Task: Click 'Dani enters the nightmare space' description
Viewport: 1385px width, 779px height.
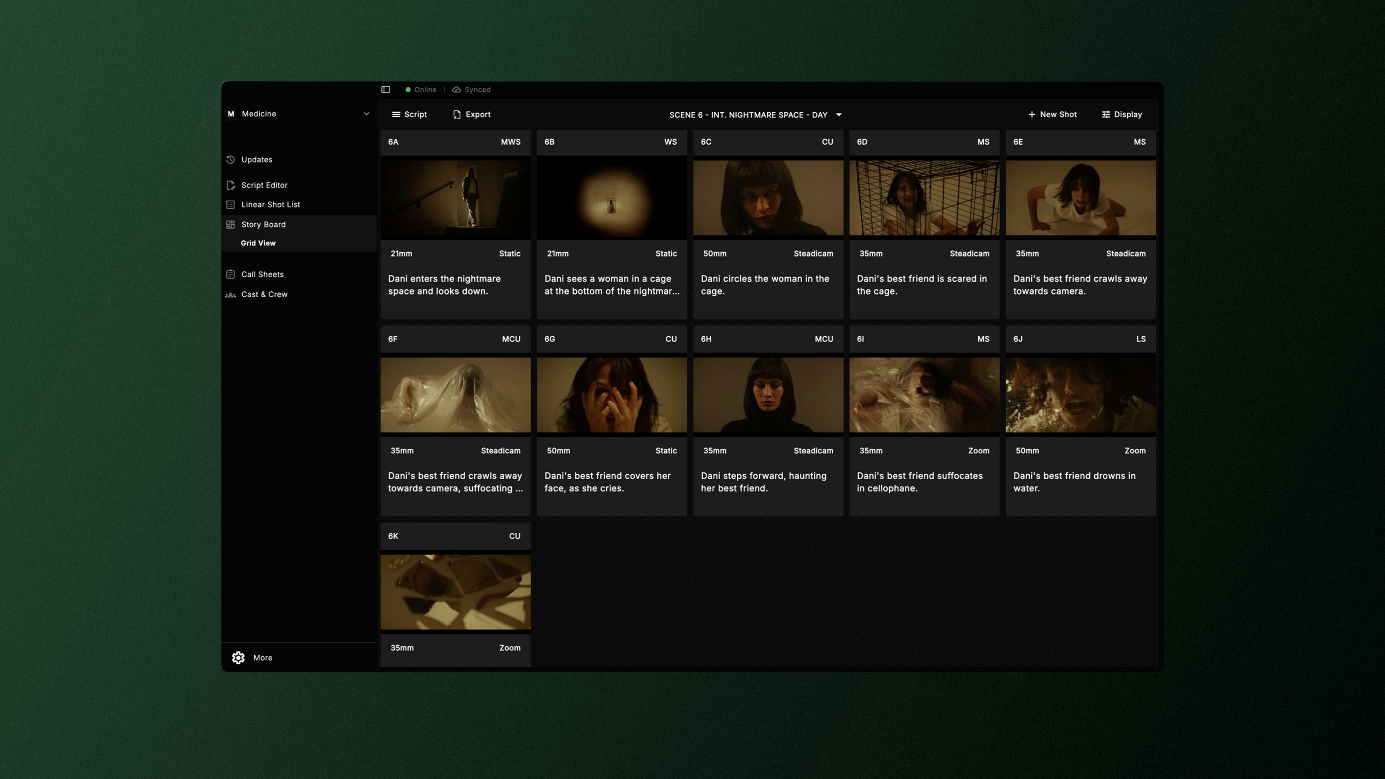Action: pyautogui.click(x=444, y=285)
